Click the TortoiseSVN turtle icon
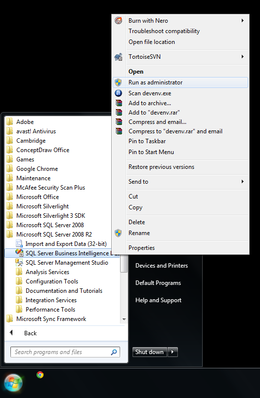This screenshot has width=260, height=398. click(x=119, y=57)
